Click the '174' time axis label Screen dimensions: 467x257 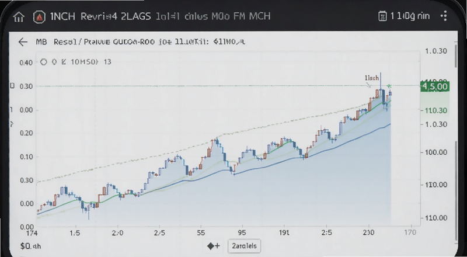pyautogui.click(x=32, y=232)
